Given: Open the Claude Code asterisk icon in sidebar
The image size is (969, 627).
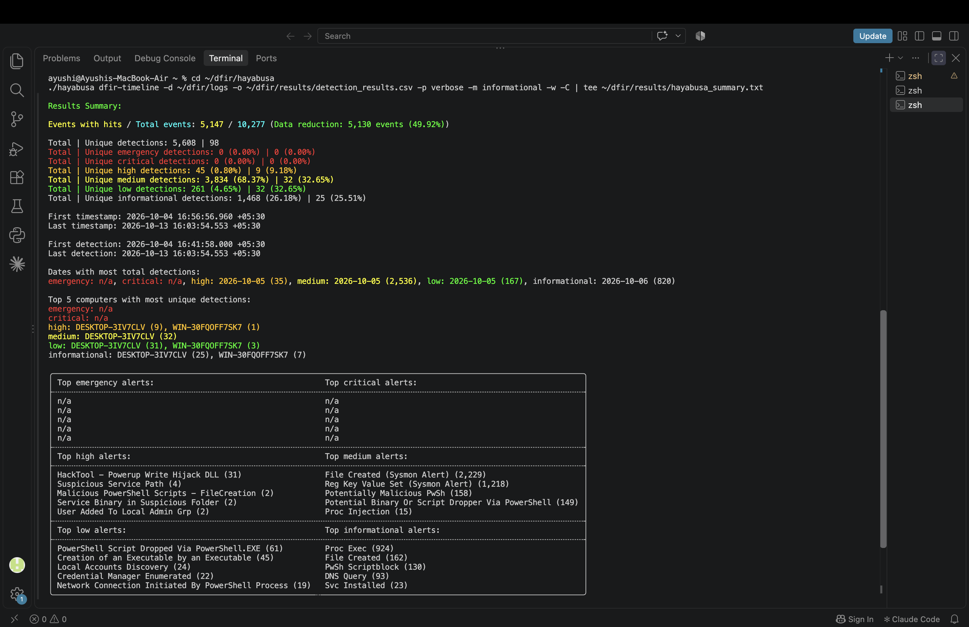Looking at the screenshot, I should pos(17,264).
